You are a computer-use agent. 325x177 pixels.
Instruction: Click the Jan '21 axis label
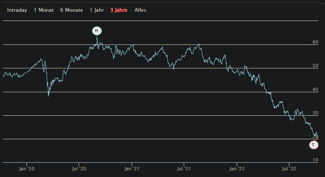click(132, 169)
